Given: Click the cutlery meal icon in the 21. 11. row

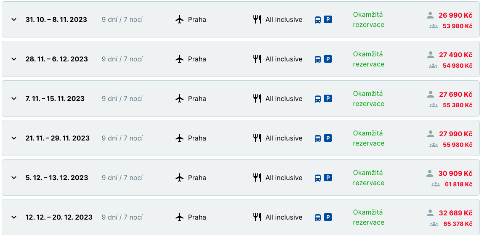Looking at the screenshot, I should tap(257, 138).
